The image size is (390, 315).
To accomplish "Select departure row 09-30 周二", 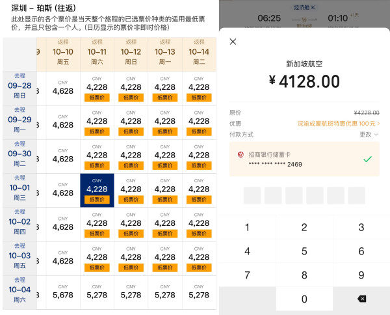I will 19,156.
